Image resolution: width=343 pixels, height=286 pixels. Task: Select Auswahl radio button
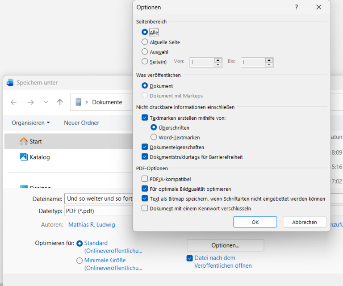pyautogui.click(x=145, y=52)
